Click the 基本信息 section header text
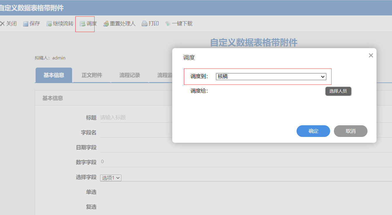Screen dimensions: 392x215 tap(53, 98)
